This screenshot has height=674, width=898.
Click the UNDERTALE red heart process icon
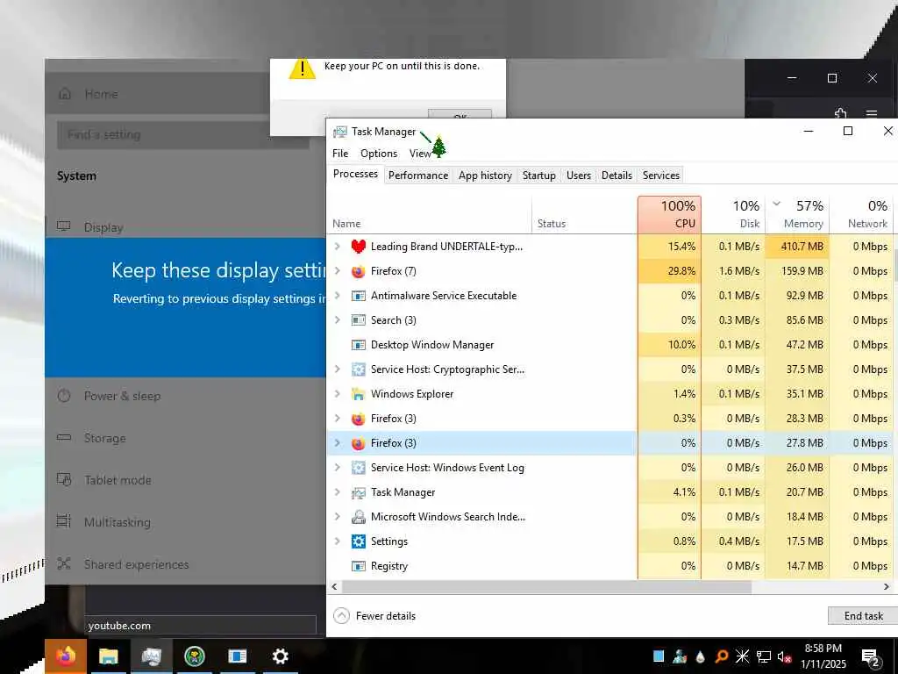click(358, 247)
